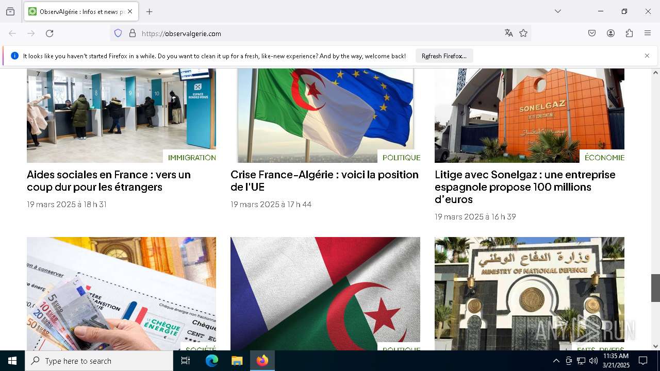The height and width of the screenshot is (371, 660).
Task: Open volume control tray icon
Action: tap(593, 361)
